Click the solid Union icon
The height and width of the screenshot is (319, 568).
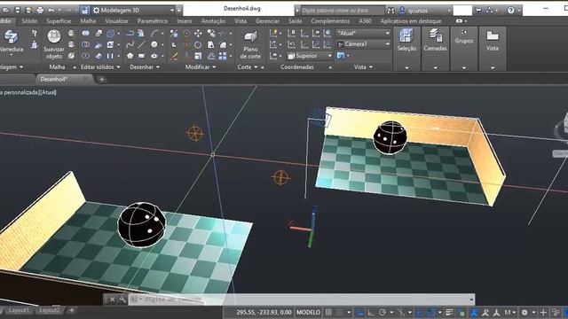pos(85,34)
